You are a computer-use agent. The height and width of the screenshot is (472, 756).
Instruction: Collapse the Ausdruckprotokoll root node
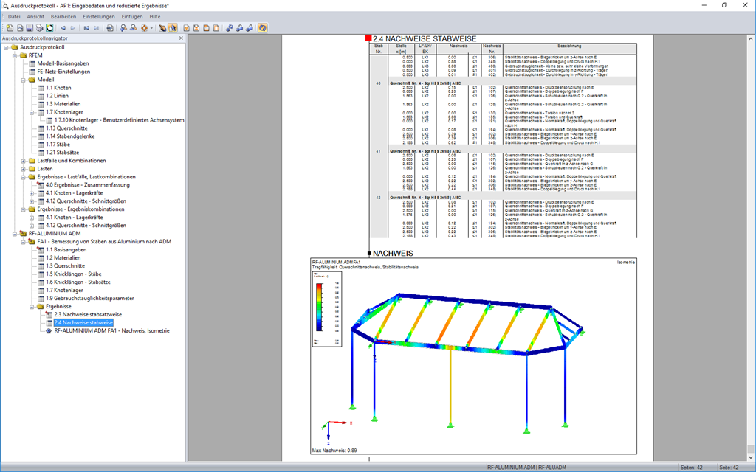click(6, 47)
